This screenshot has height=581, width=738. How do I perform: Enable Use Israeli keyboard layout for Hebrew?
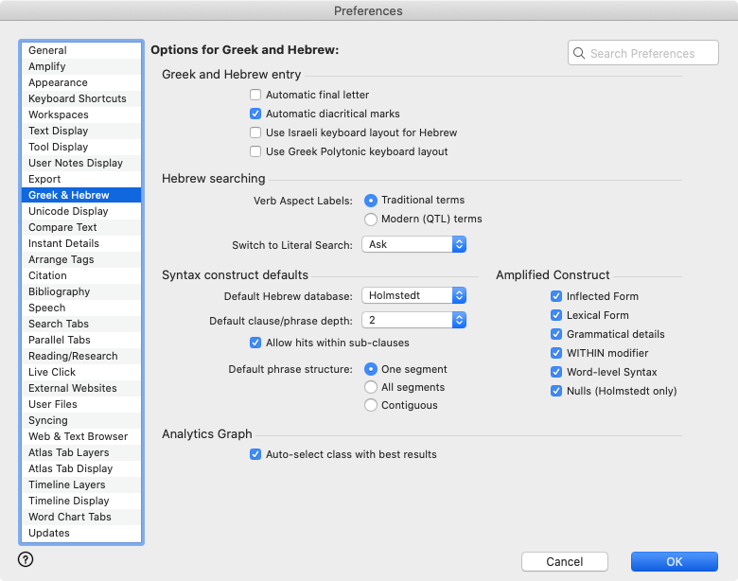(255, 133)
